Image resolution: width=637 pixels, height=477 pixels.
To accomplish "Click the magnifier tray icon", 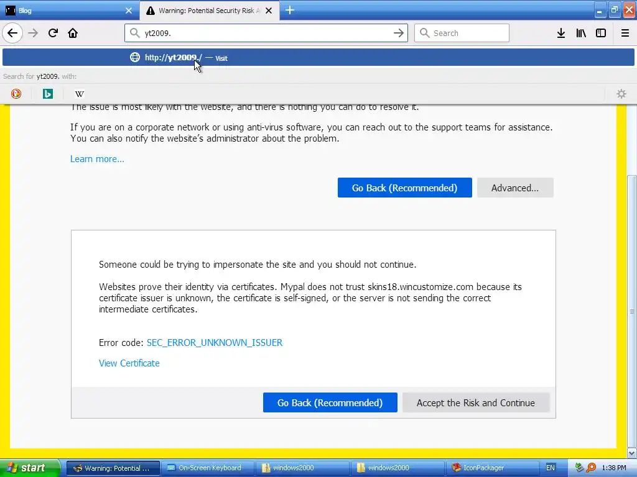I will click(x=591, y=468).
